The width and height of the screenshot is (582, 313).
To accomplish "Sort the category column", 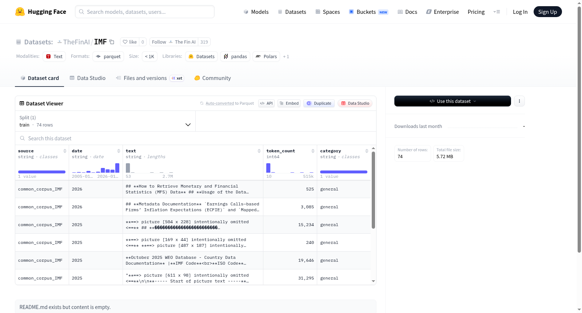I will tap(367, 151).
